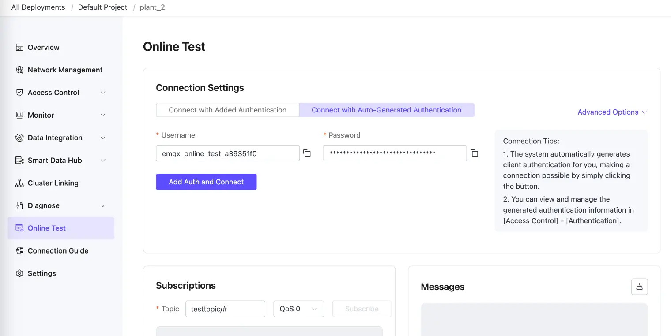Click the Messages section heading
The height and width of the screenshot is (336, 671).
coord(443,287)
